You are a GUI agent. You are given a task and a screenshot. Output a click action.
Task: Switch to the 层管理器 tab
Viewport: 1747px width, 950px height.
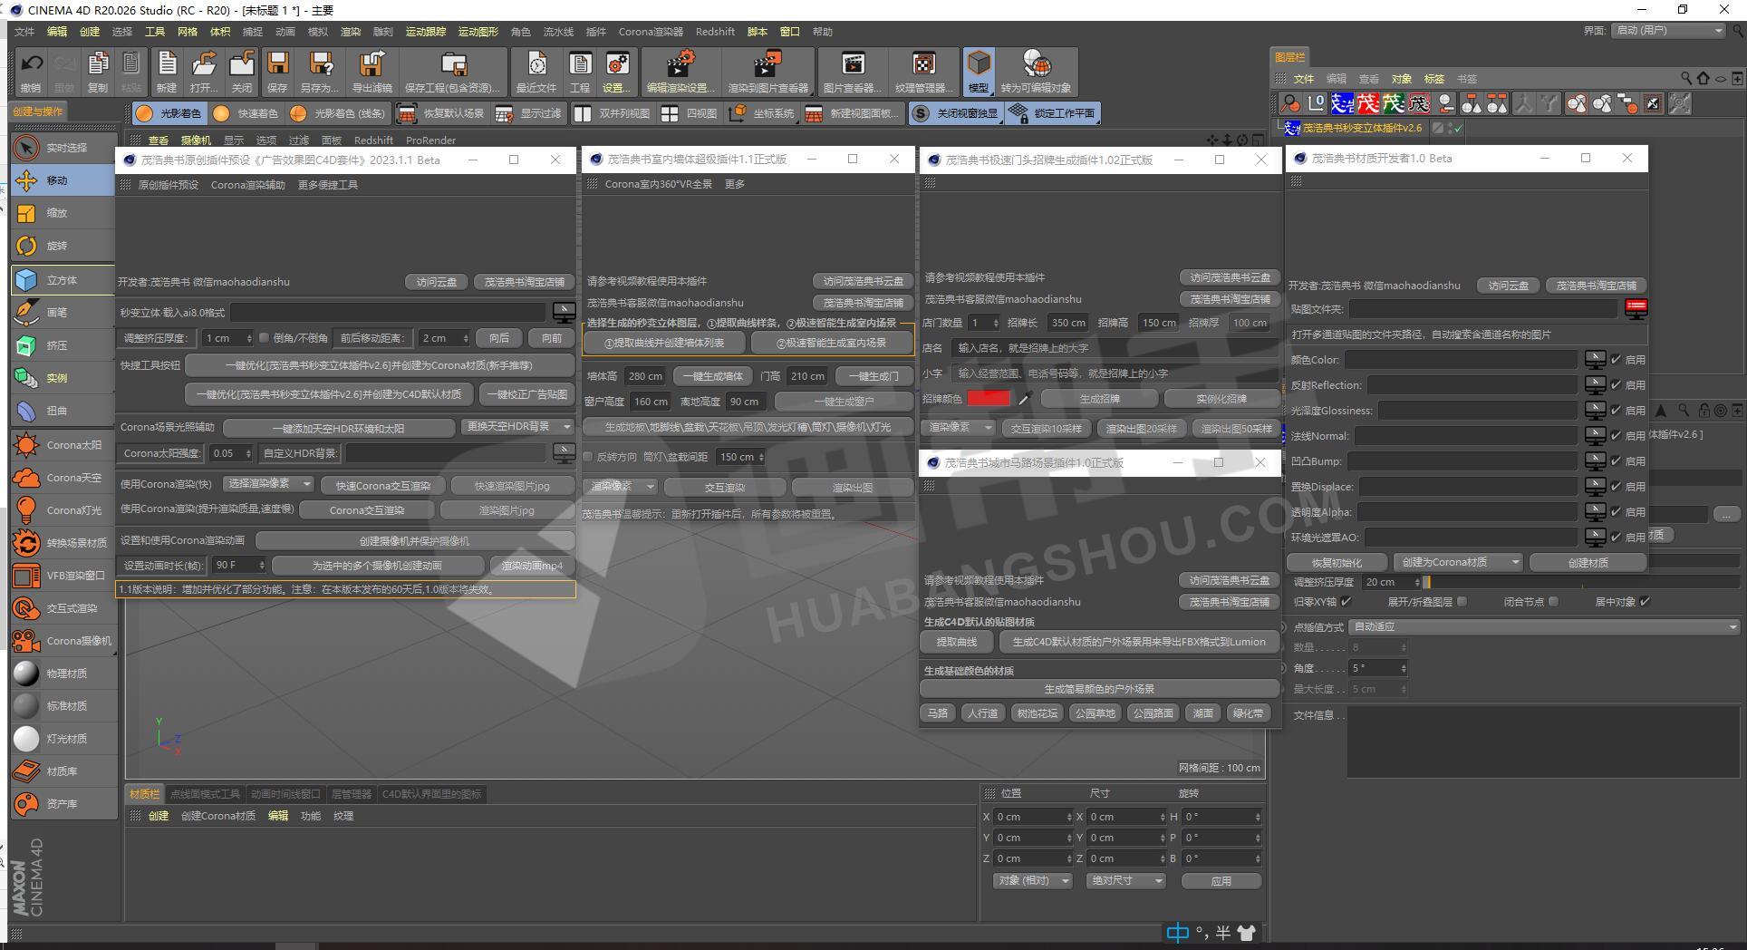pos(351,794)
